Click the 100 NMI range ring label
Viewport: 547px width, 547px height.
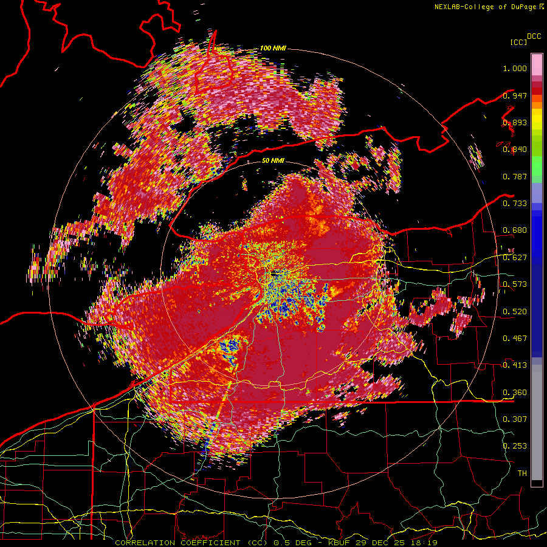(273, 48)
